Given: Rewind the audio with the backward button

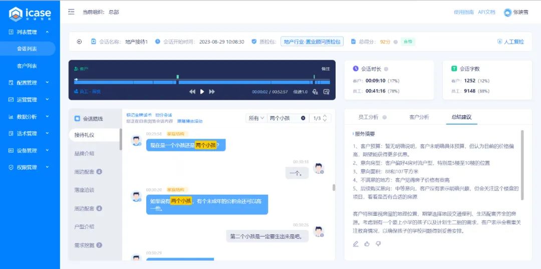Looking at the screenshot, I should (192, 92).
